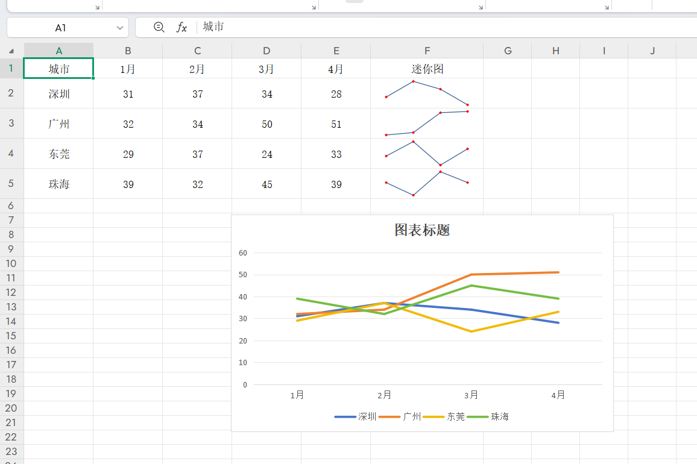This screenshot has width=697, height=464.
Task: Click the magnifier icon in the formula bar
Action: [159, 27]
